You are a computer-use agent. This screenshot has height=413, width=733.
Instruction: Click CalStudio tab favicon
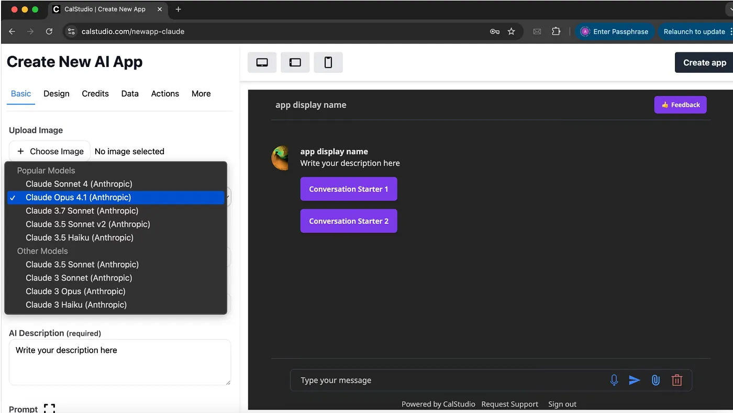(57, 9)
